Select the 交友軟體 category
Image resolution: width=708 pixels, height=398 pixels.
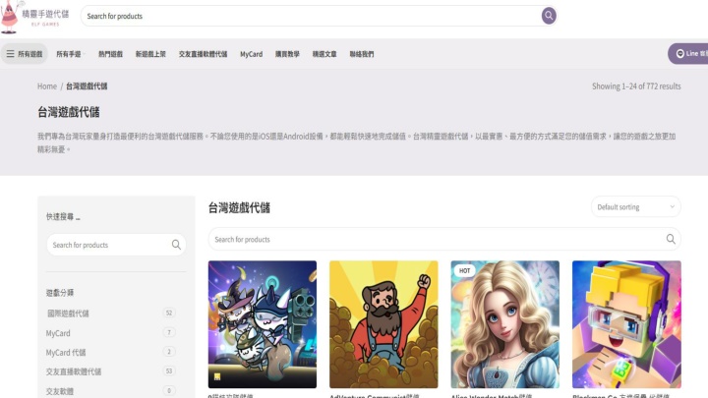pyautogui.click(x=60, y=391)
